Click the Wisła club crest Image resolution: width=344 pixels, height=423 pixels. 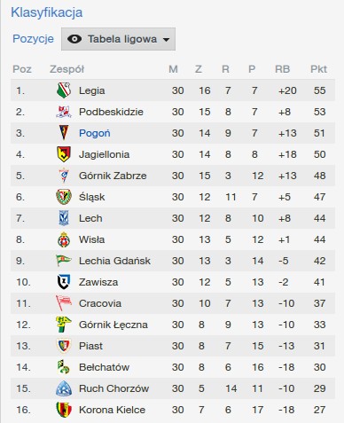point(64,239)
